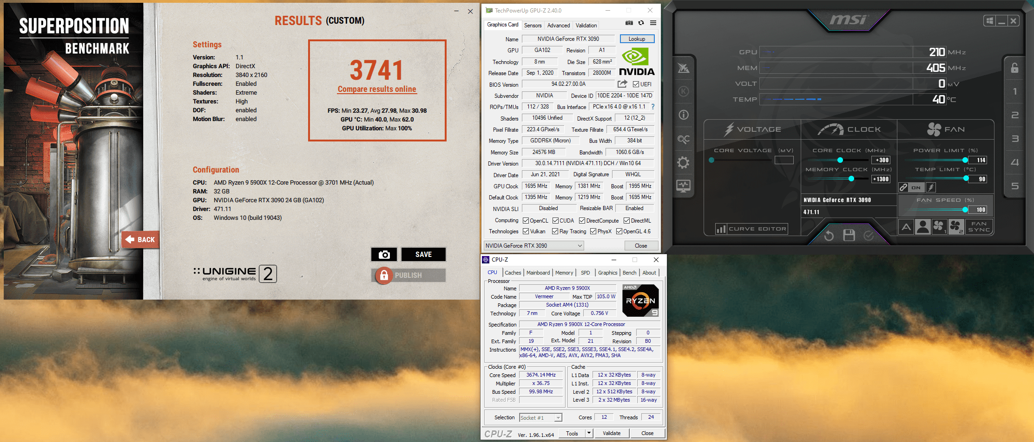This screenshot has height=442, width=1034.
Task: Apply Afterburner settings with the checkmark icon
Action: tap(869, 236)
